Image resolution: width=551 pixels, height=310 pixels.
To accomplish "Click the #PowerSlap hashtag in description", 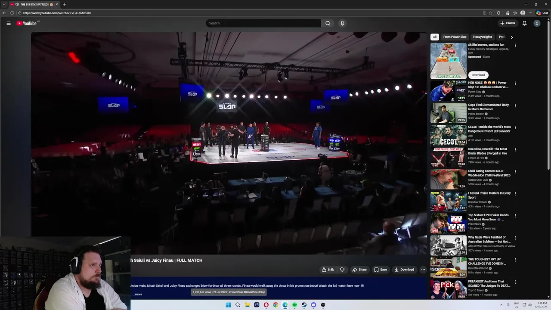I will point(236,292).
